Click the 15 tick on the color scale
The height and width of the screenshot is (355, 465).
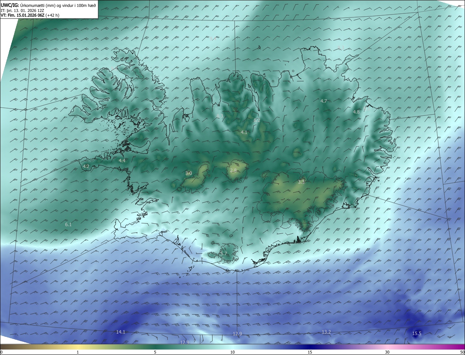tap(310, 352)
